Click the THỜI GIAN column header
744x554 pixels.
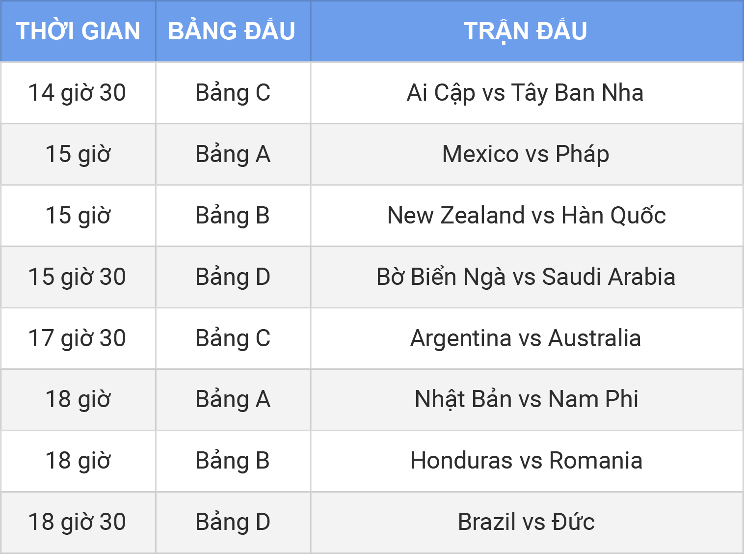point(78,31)
